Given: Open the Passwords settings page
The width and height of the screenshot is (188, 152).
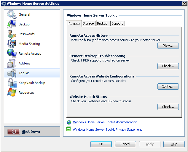Looking at the screenshot, I should tap(26, 34).
